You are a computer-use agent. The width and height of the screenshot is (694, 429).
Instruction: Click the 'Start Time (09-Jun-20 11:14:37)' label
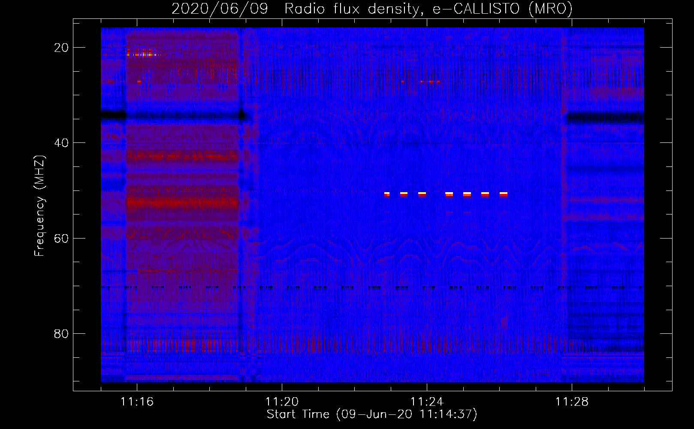point(372,414)
